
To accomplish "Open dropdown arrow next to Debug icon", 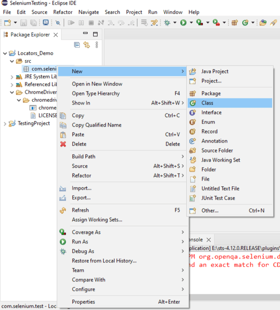I will click(x=175, y=23).
